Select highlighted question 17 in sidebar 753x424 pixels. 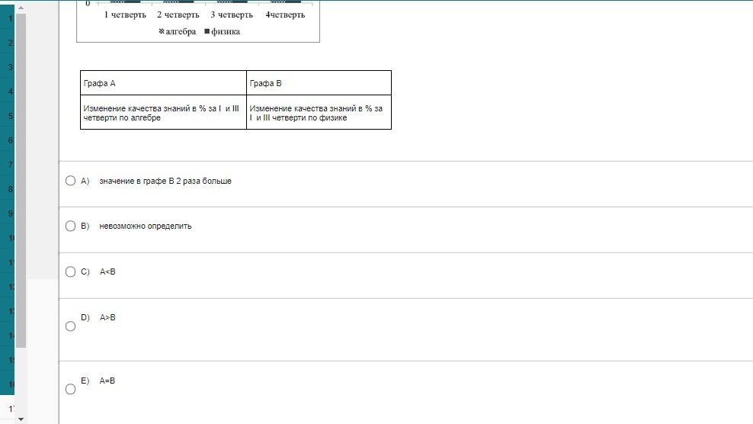click(10, 410)
